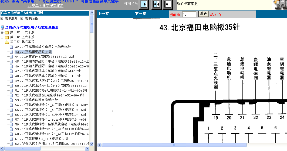This screenshot has width=287, height=151.
Task: Click document icon of item 48
Action: (x=11, y=76)
